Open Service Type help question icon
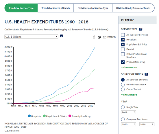This screenshot has height=134, width=159. pos(141,29)
